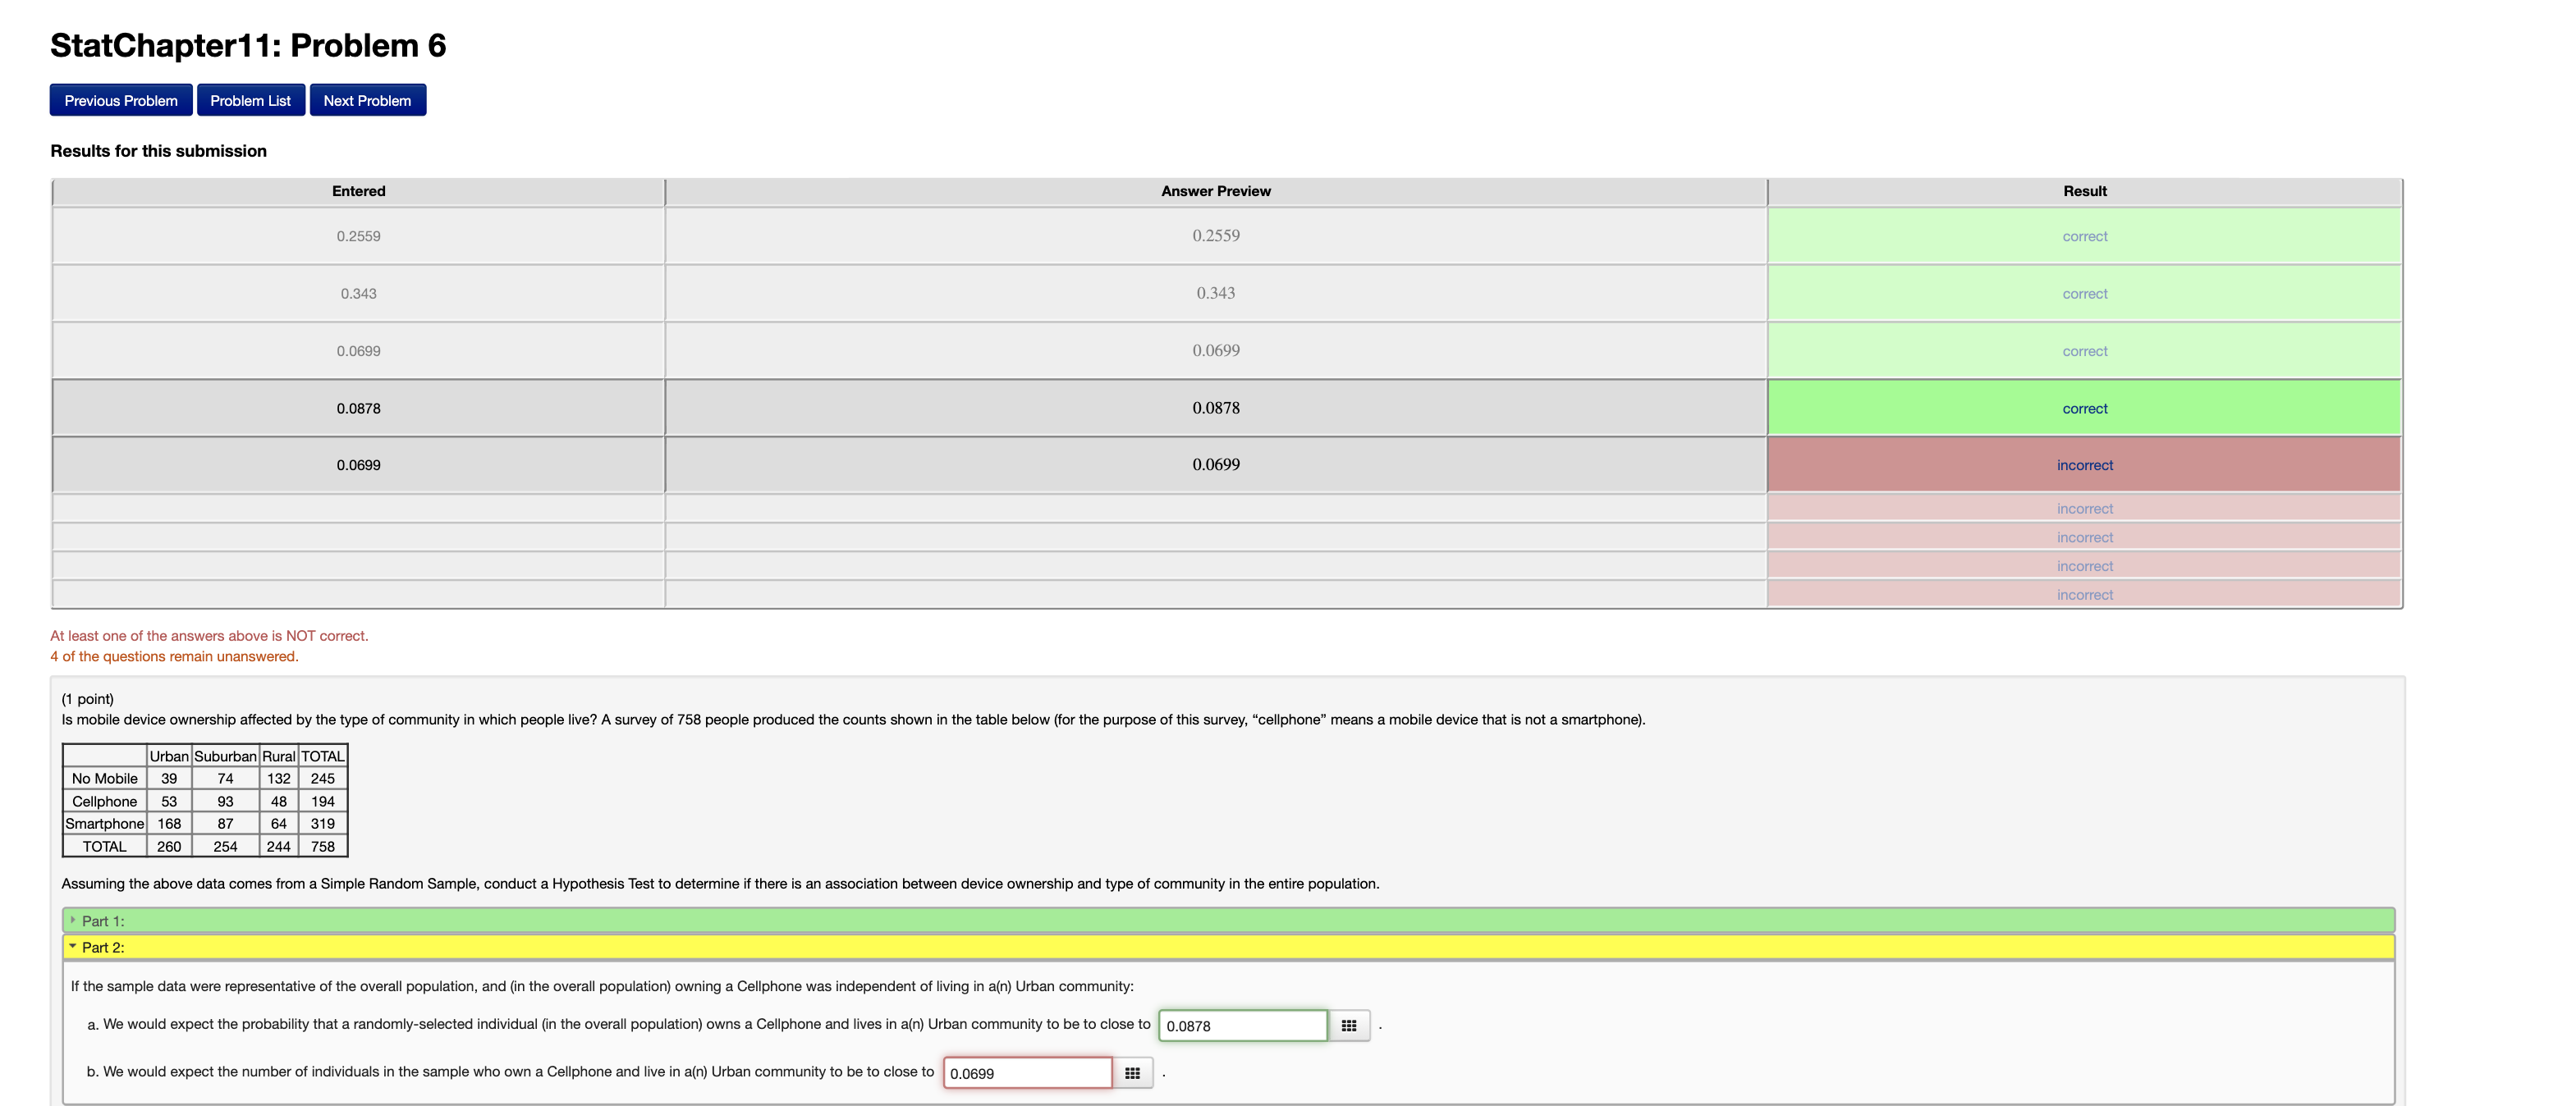The width and height of the screenshot is (2576, 1106).
Task: Click the correct link in the 0.0878 row
Action: 2084,409
